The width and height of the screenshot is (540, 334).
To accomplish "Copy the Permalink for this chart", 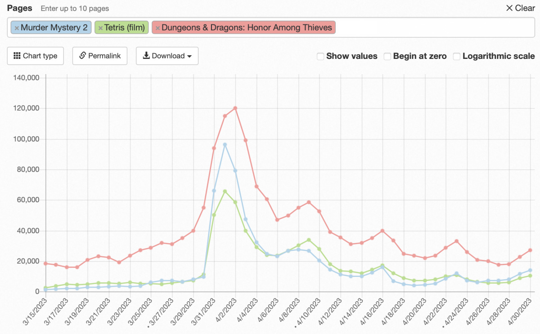I will 100,56.
